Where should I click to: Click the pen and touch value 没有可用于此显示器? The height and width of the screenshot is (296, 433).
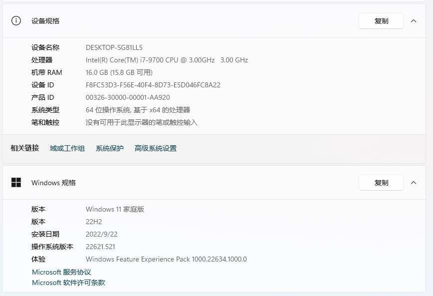click(x=141, y=122)
